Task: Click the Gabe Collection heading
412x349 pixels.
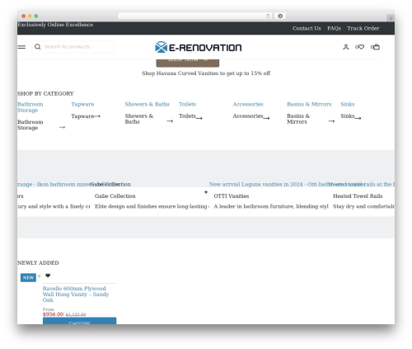Action: tap(115, 196)
